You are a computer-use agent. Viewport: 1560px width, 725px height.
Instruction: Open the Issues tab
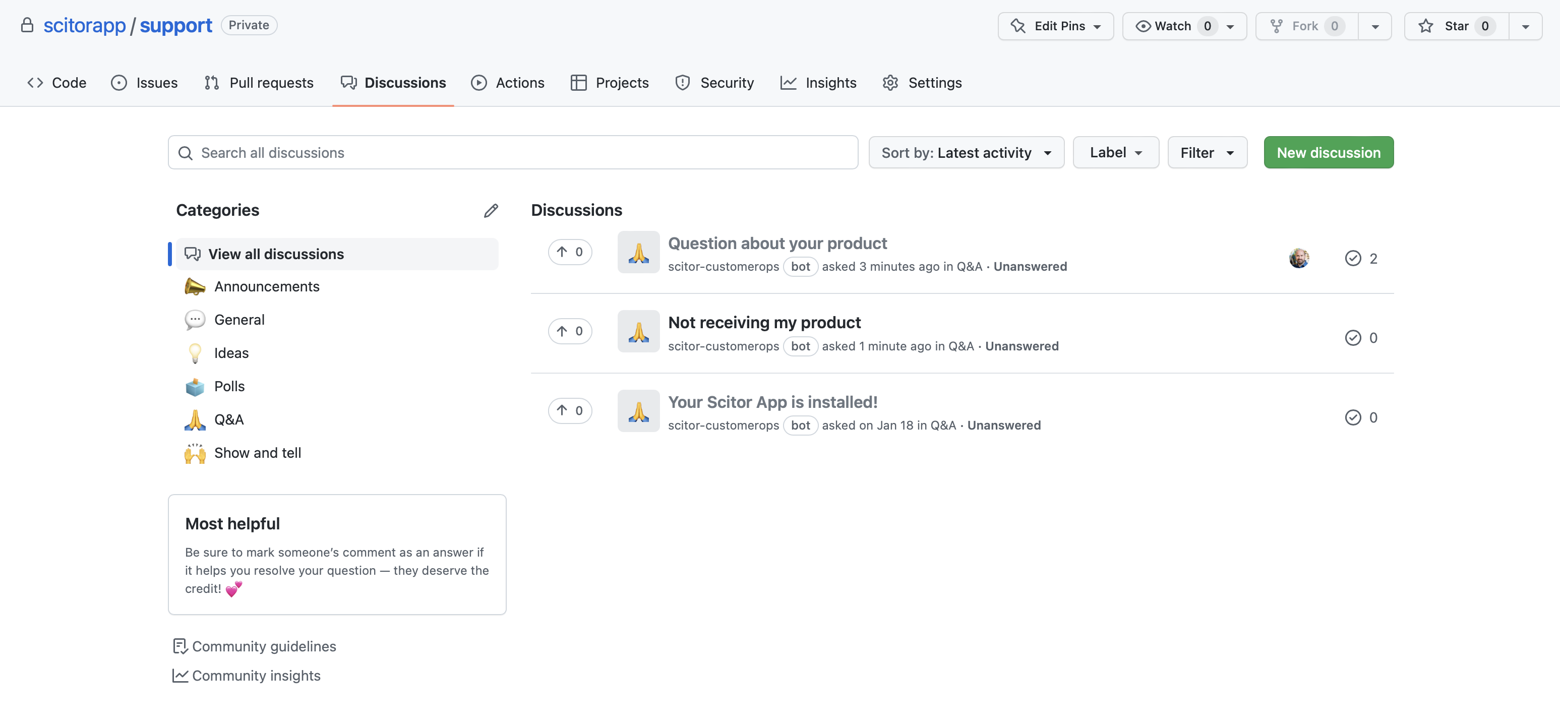[x=144, y=82]
